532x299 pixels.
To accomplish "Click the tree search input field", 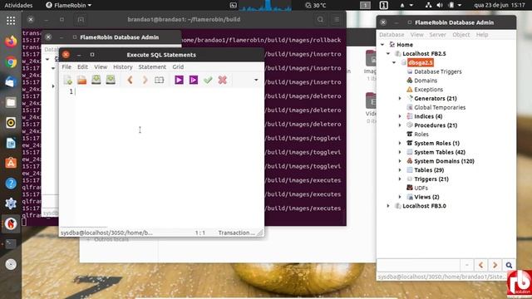I will pos(419,265).
